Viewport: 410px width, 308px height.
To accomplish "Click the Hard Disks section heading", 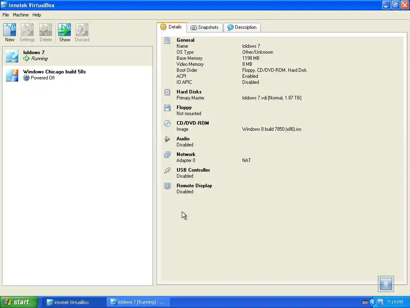I will click(189, 92).
